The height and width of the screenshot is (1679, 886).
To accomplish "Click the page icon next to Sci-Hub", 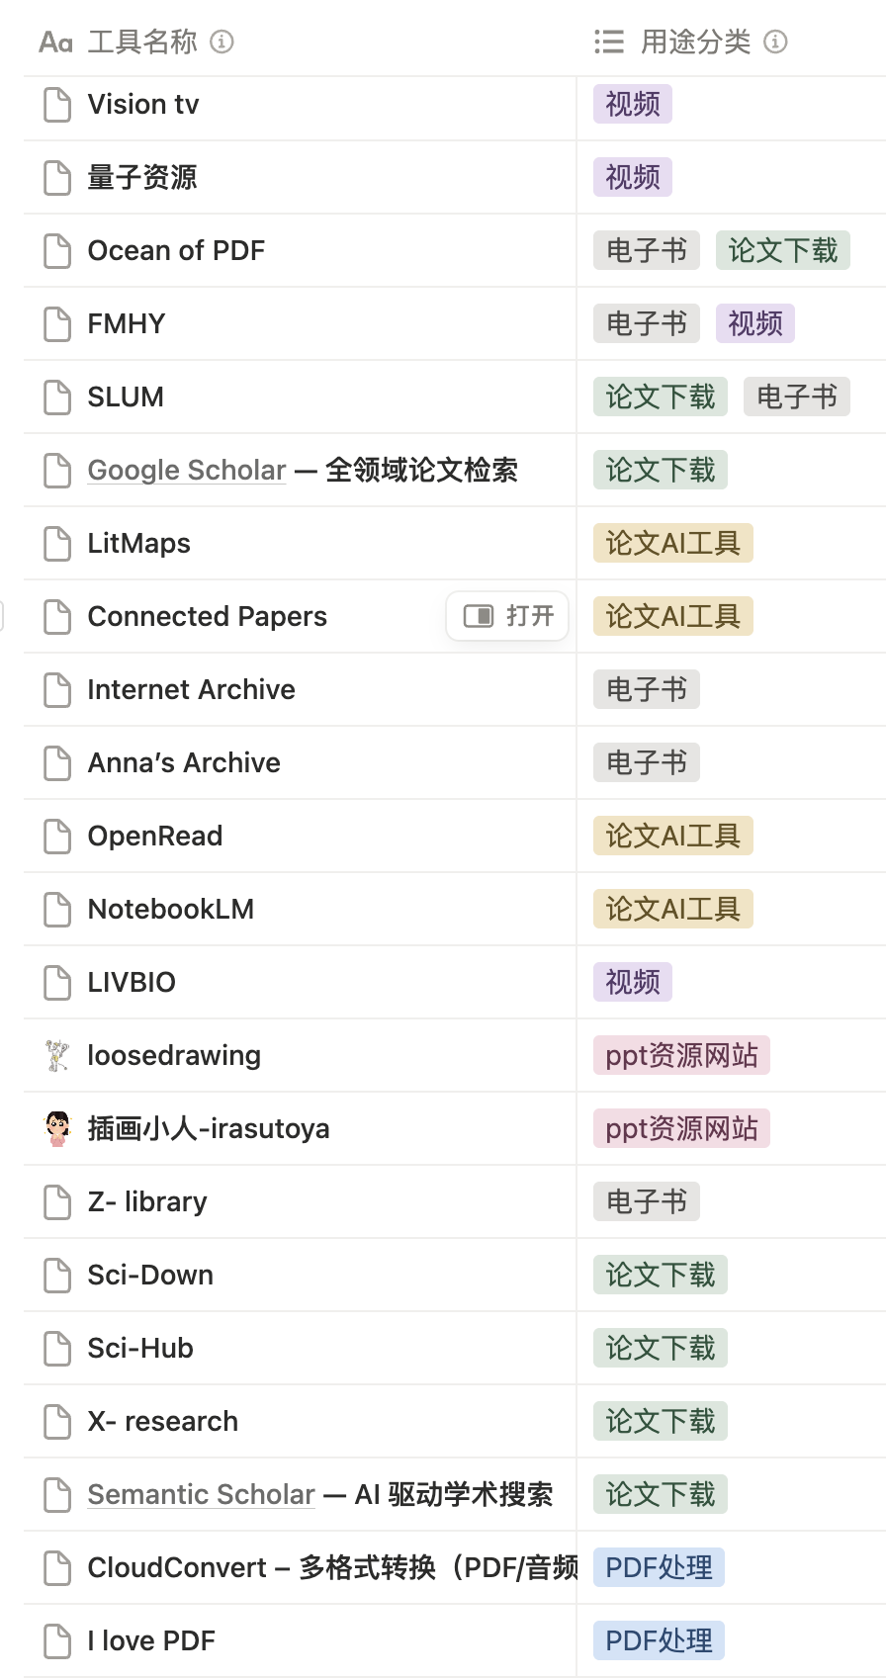I will tap(57, 1349).
